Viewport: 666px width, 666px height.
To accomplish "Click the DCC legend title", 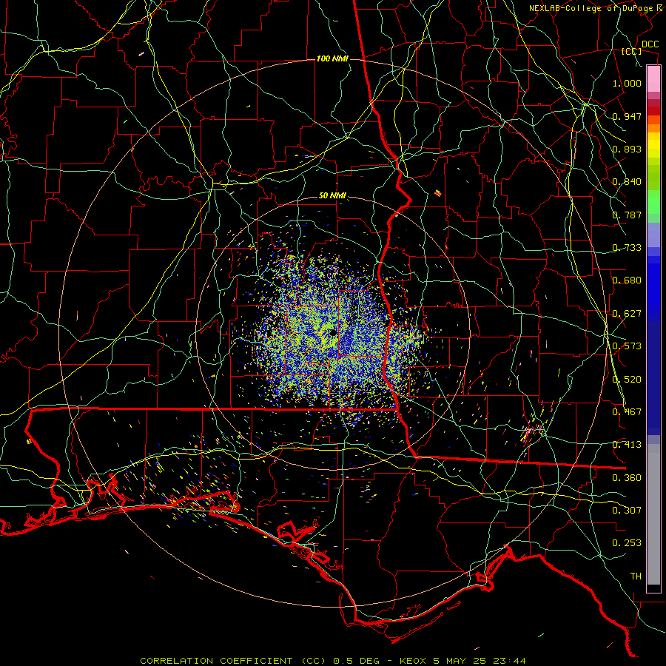I will click(650, 44).
